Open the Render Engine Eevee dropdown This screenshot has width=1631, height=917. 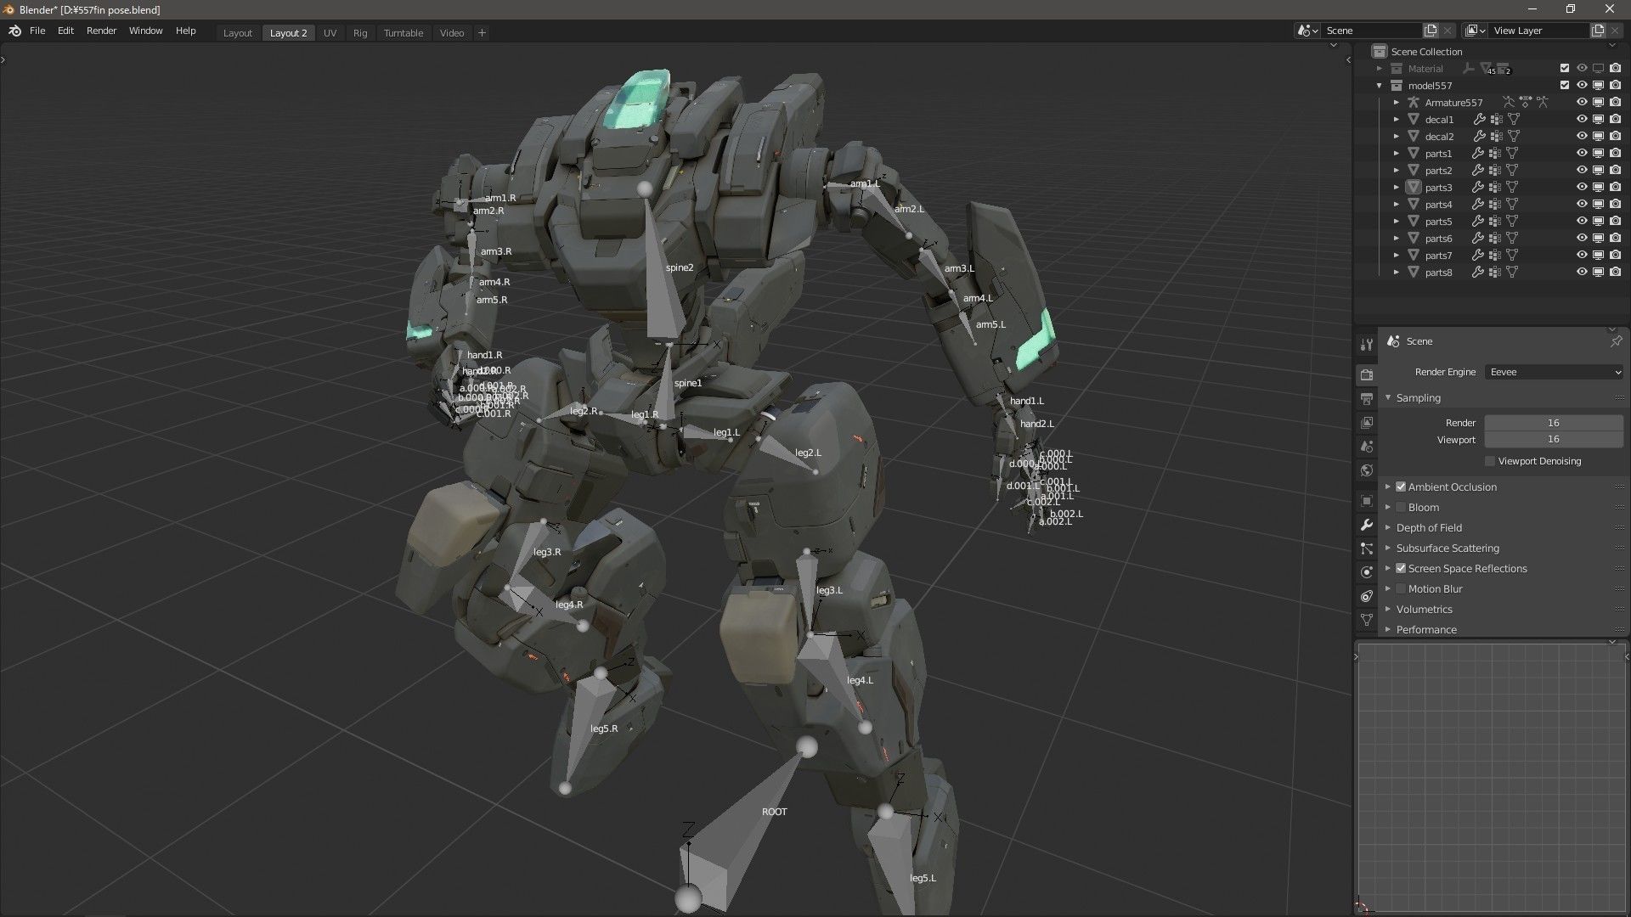coord(1555,372)
